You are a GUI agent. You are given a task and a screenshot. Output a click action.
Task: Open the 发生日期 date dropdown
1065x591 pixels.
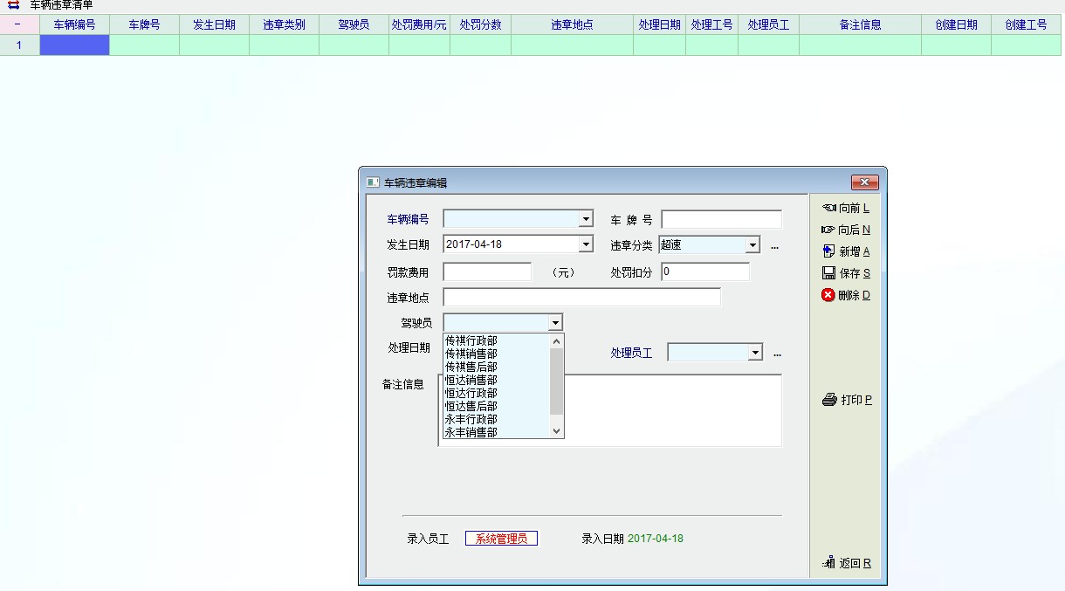click(586, 244)
